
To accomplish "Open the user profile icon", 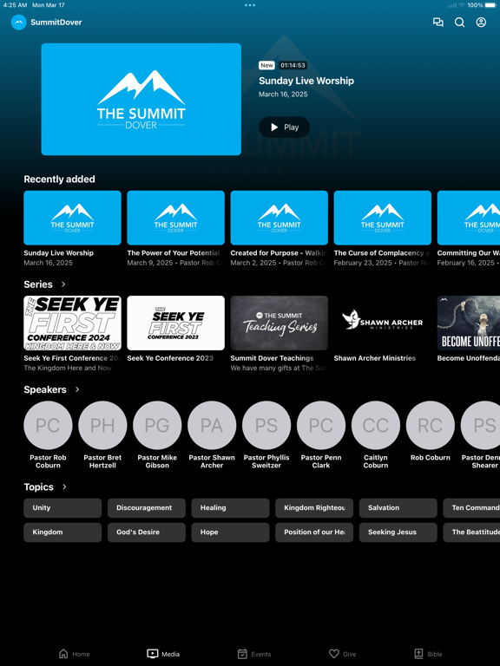I will pyautogui.click(x=481, y=22).
